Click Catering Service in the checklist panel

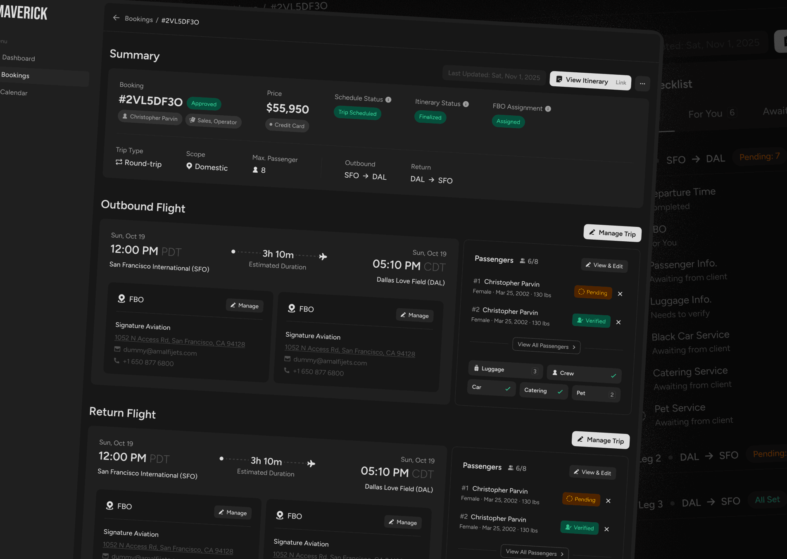click(x=690, y=372)
